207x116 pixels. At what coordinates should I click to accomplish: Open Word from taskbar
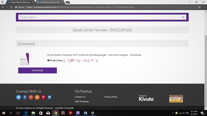[x=85, y=113]
